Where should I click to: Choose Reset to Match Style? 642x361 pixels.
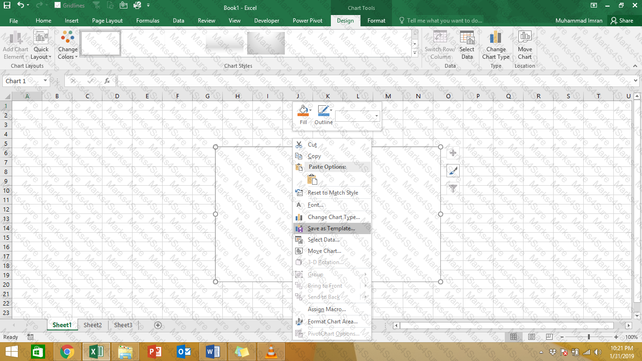pos(332,193)
